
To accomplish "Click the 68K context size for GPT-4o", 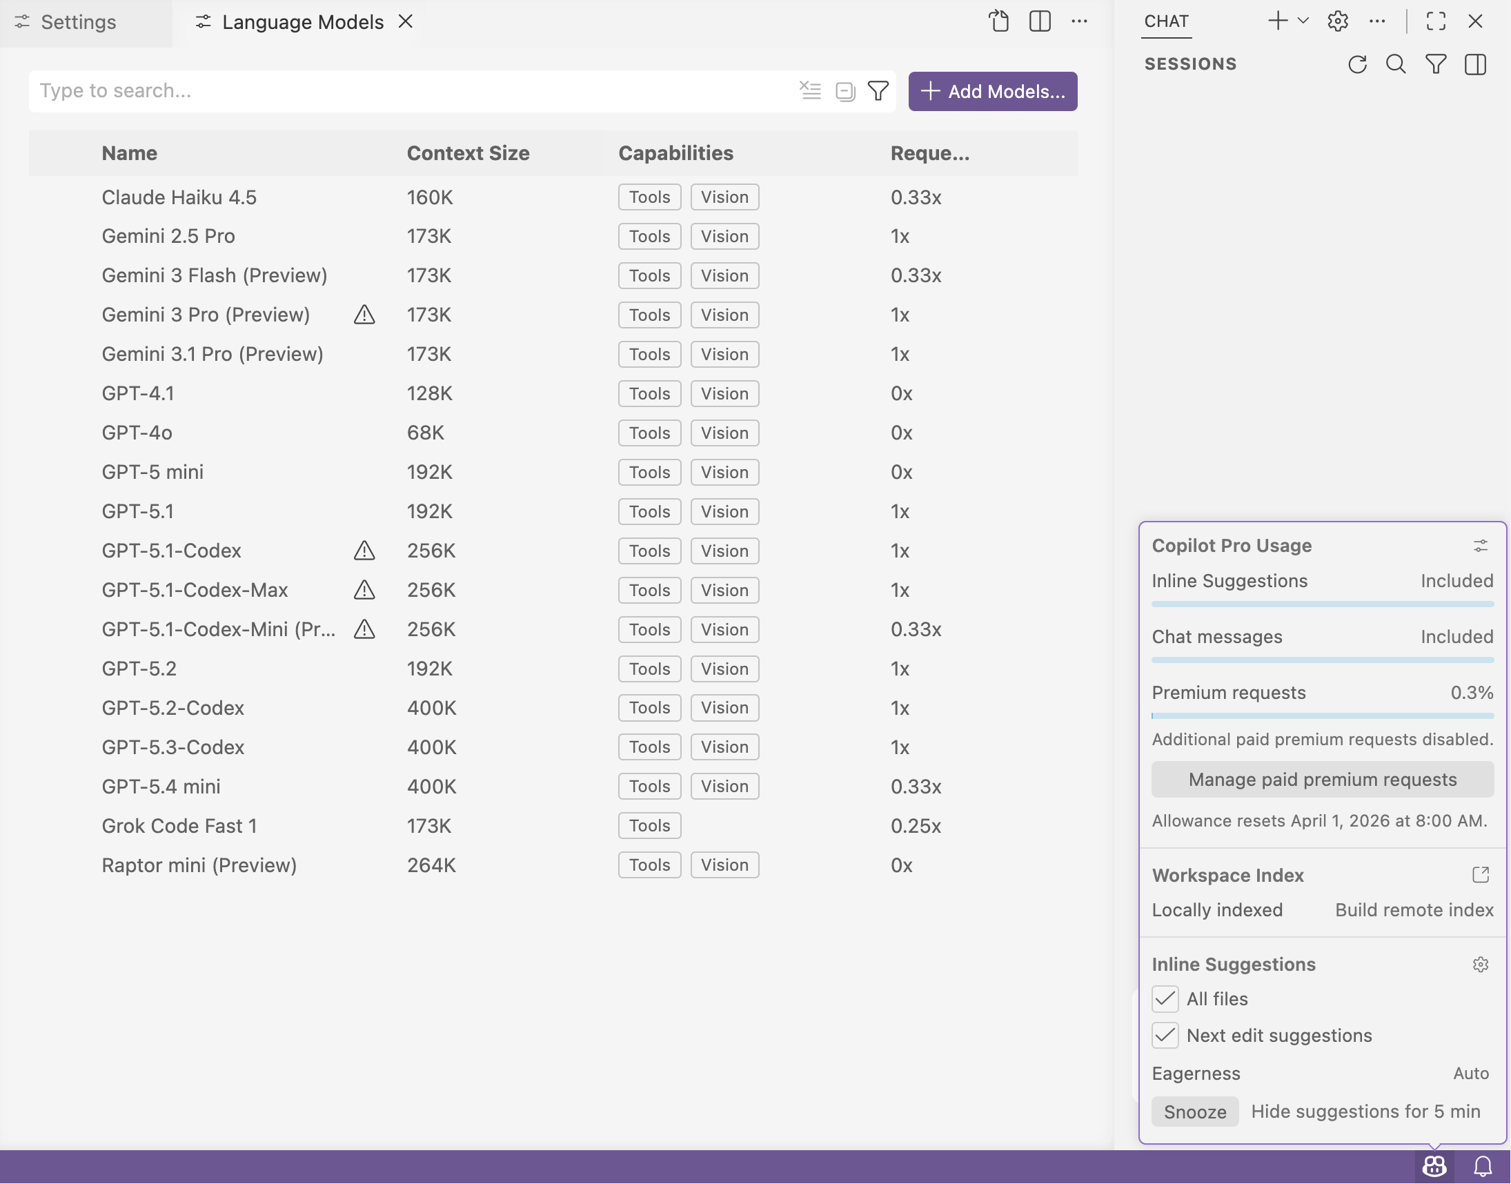I will pos(426,433).
